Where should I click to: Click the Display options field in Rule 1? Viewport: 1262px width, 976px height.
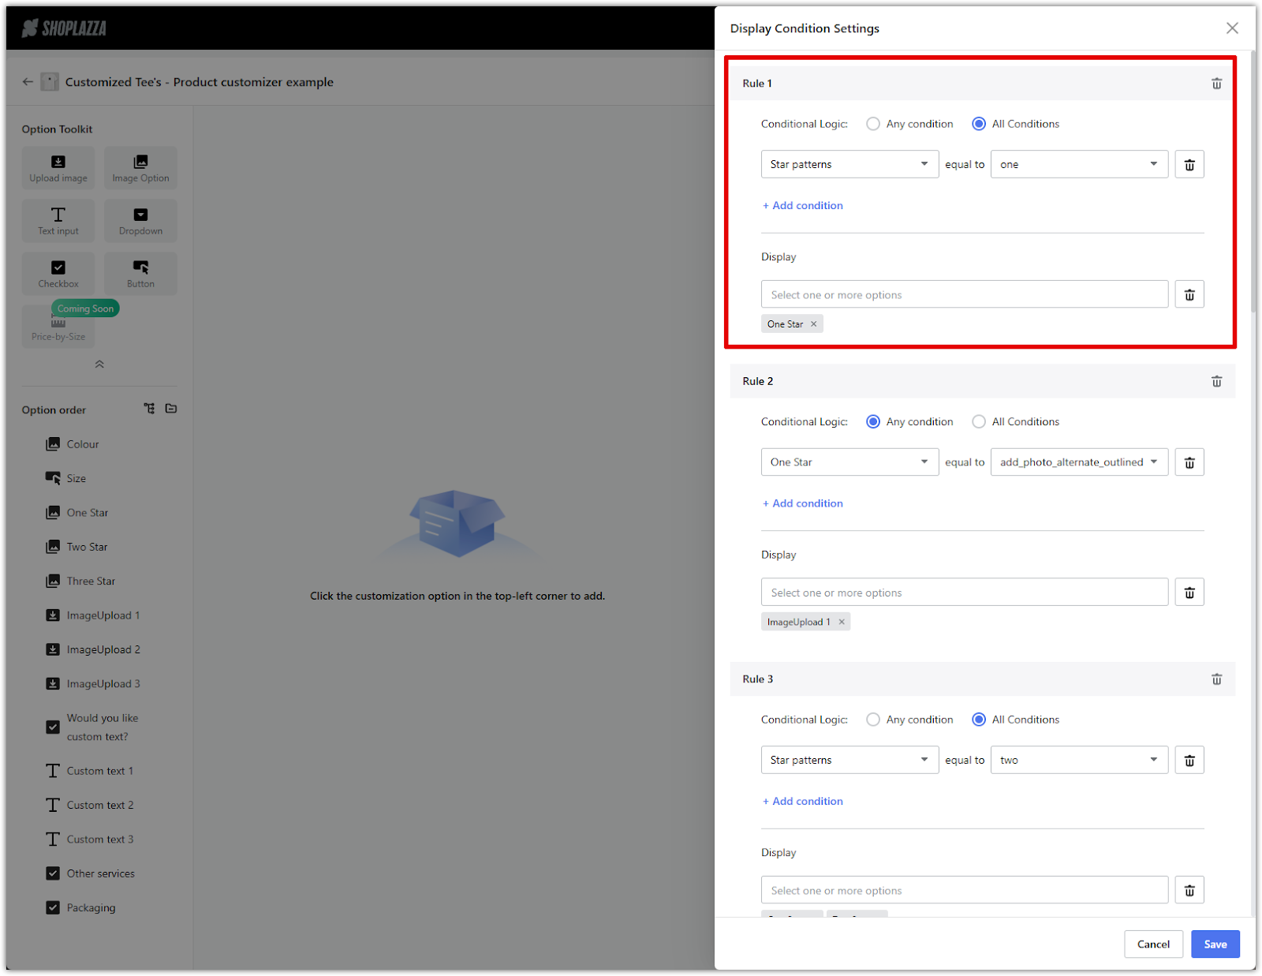point(964,295)
